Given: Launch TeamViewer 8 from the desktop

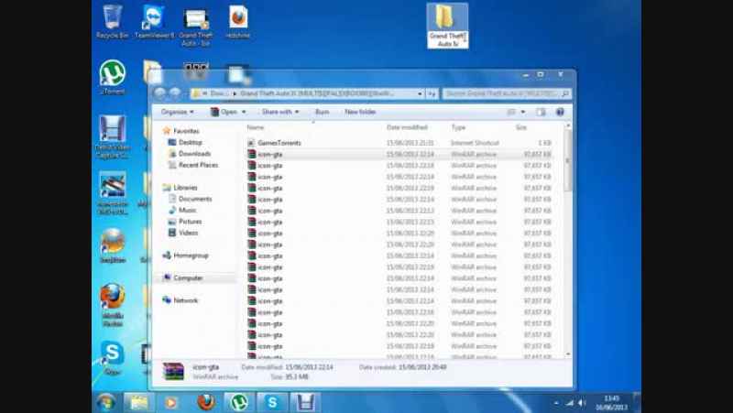Looking at the screenshot, I should tap(154, 21).
